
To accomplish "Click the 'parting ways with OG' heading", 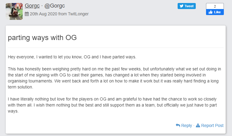I will (x=42, y=38).
